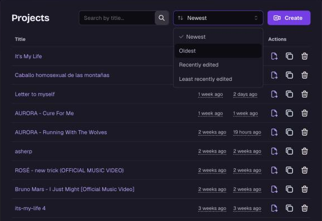Open the its-my-life 4 project

coord(30,208)
